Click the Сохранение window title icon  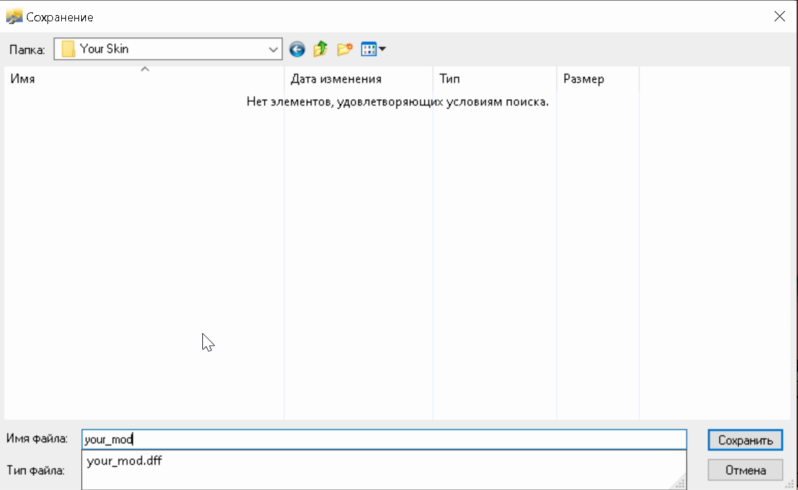coord(14,17)
